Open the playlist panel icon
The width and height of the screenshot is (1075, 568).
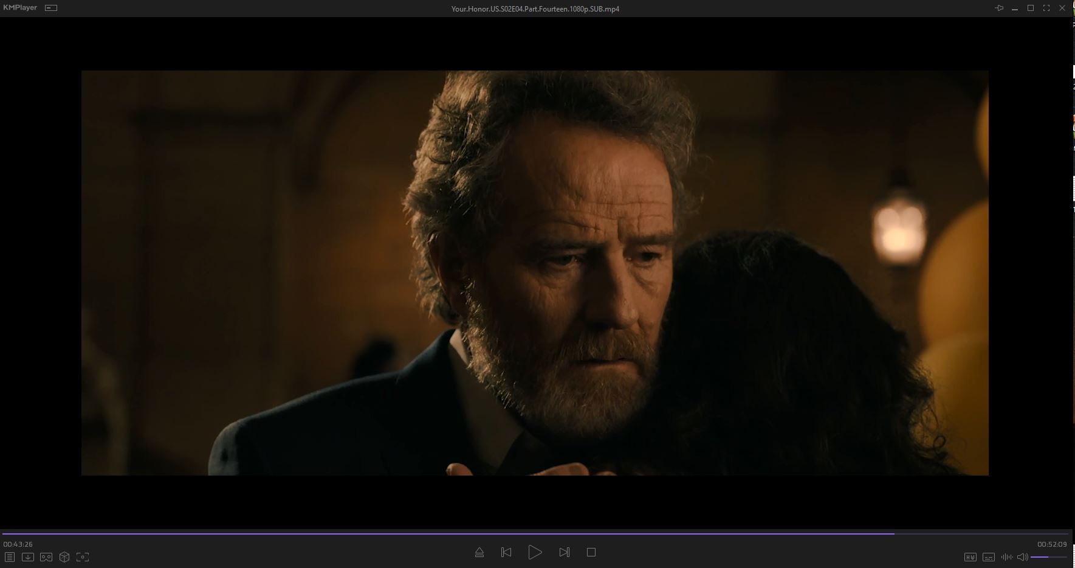click(9, 557)
